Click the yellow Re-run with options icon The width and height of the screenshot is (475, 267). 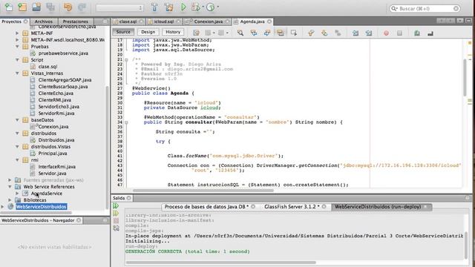click(x=116, y=213)
